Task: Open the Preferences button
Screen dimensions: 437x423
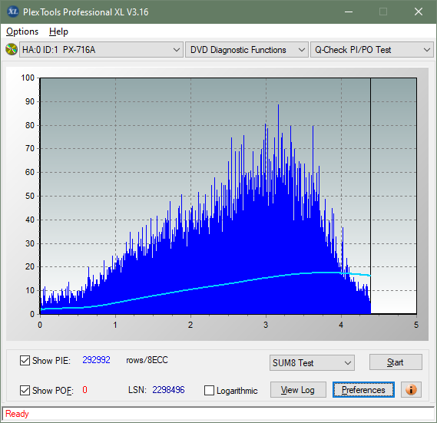Action: [x=363, y=389]
